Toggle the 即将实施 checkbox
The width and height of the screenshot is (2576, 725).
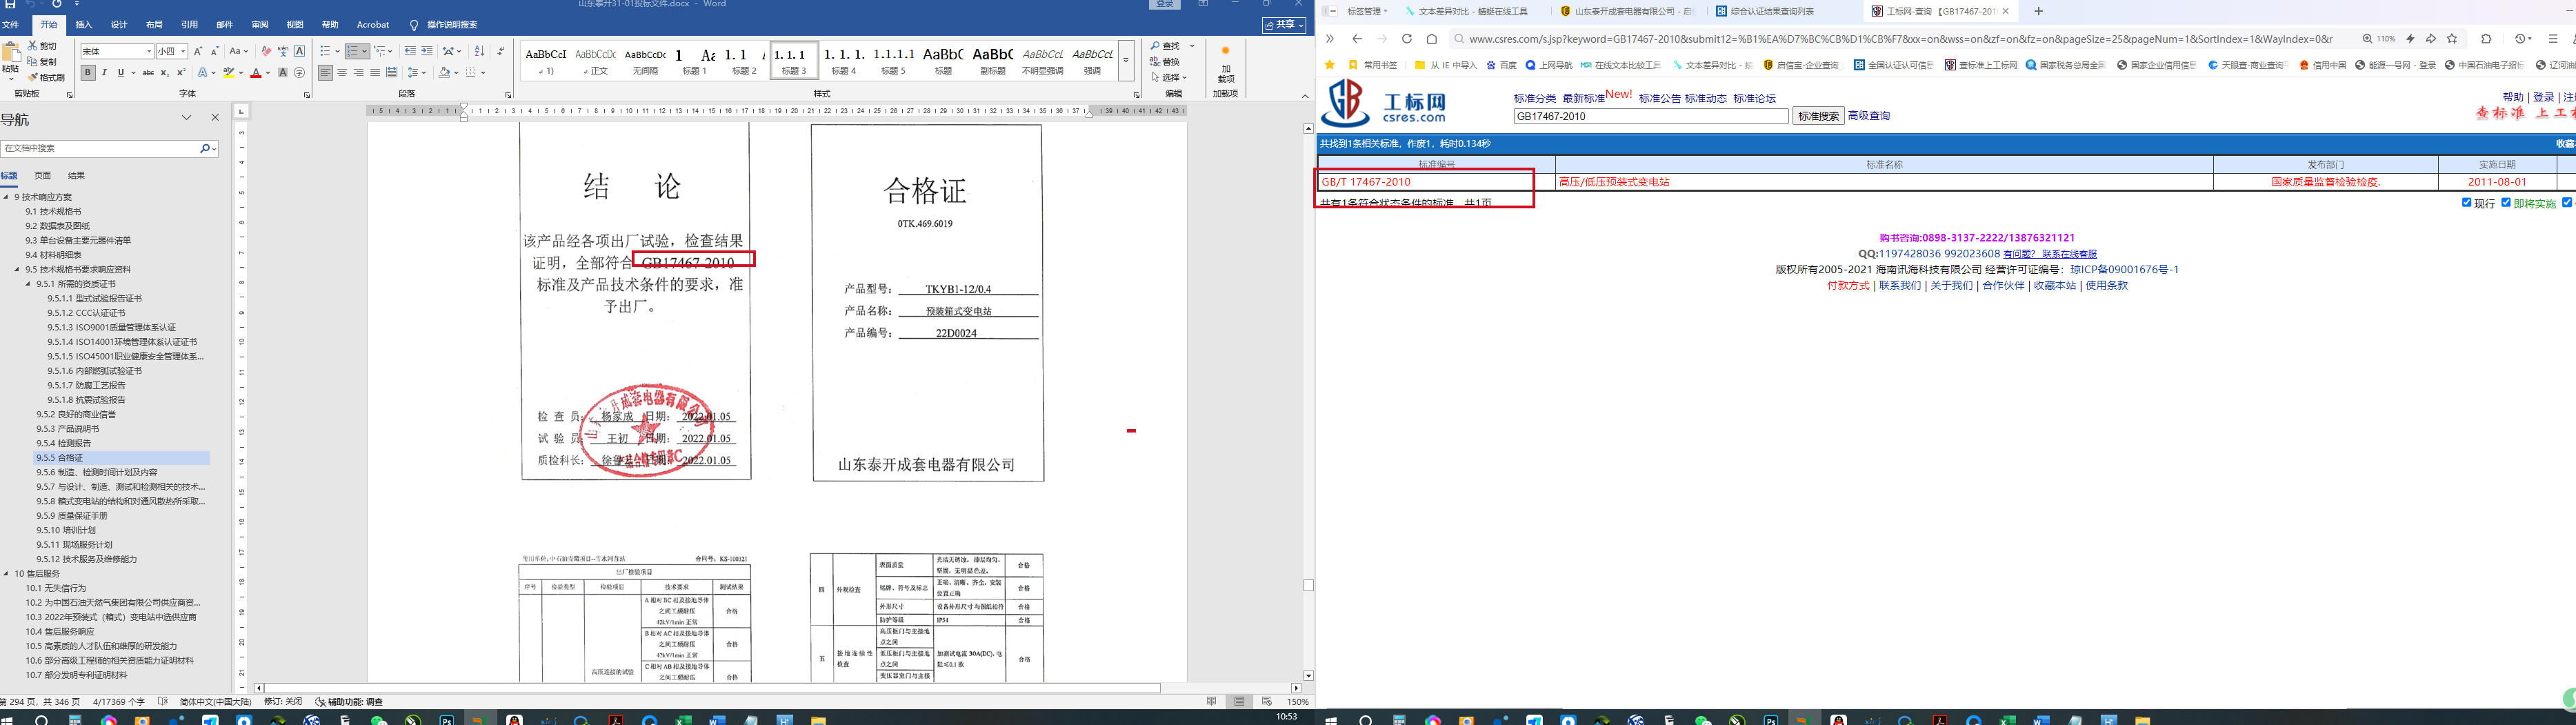pyautogui.click(x=2506, y=203)
